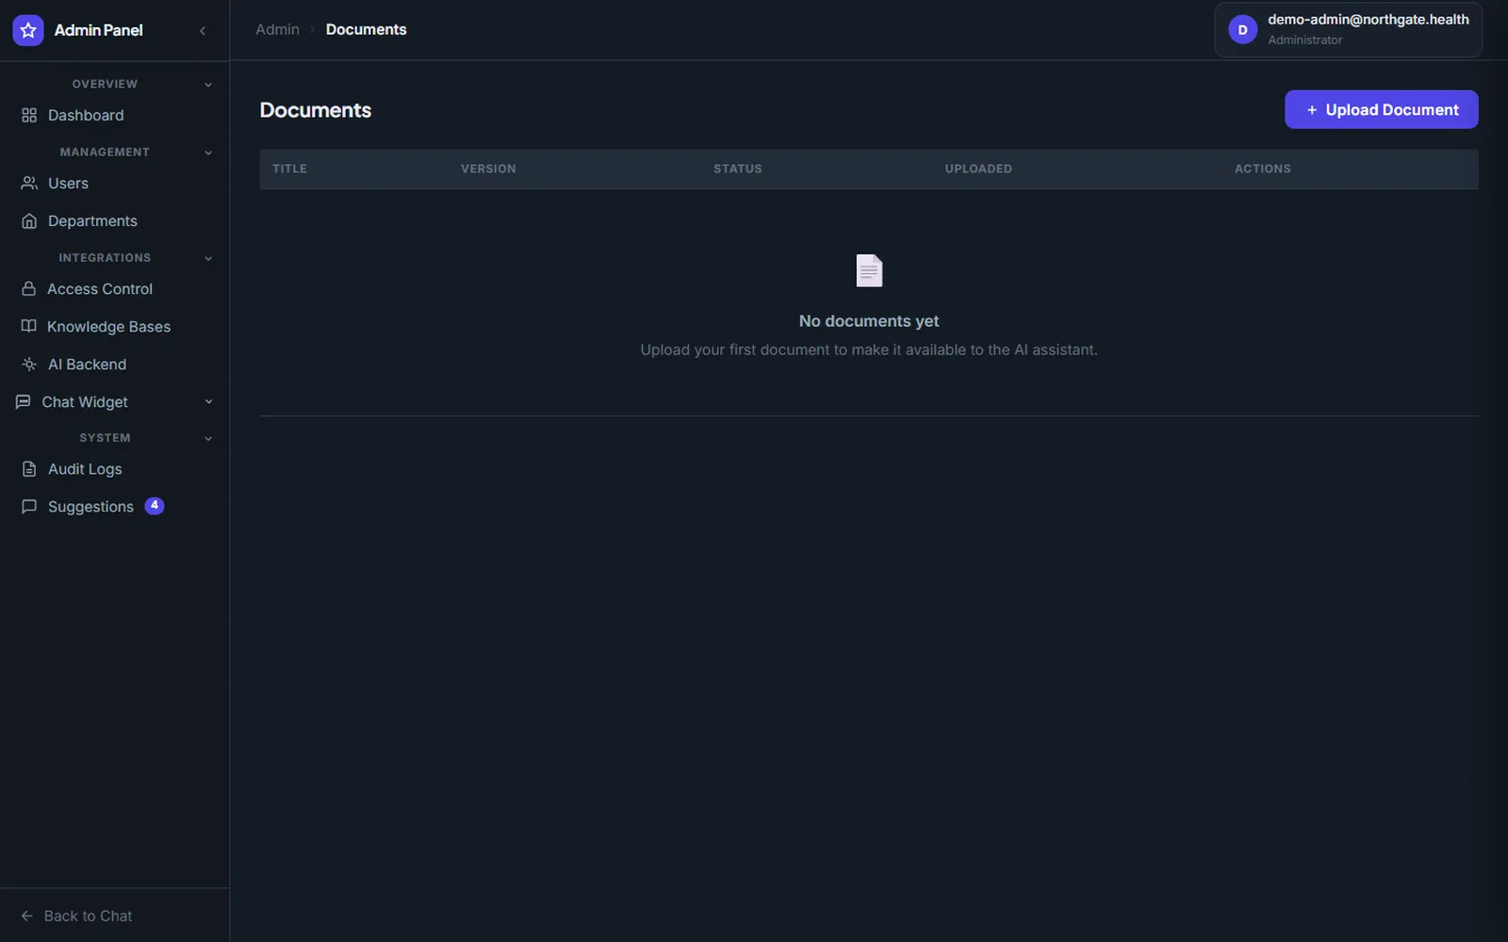Click the Uploaded column header

[978, 169]
